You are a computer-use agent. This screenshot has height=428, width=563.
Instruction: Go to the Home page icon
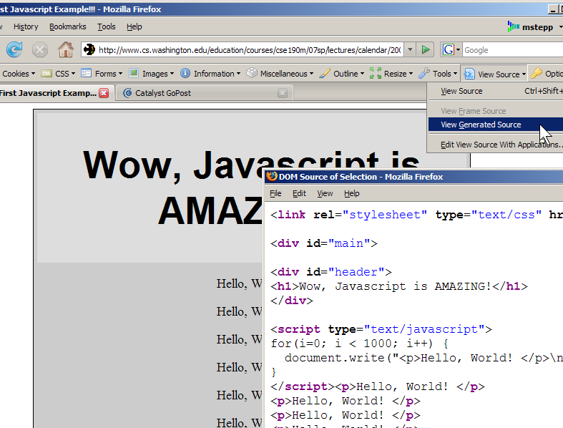point(66,49)
